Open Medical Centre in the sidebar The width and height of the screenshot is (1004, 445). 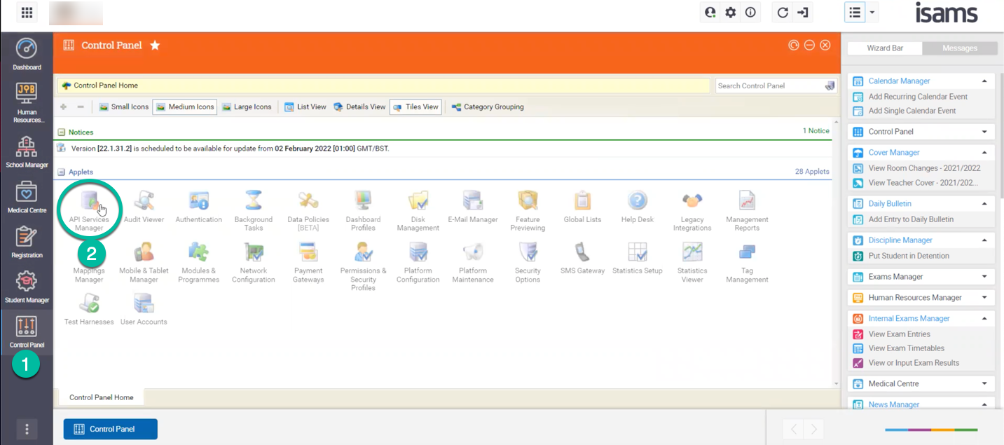[27, 197]
